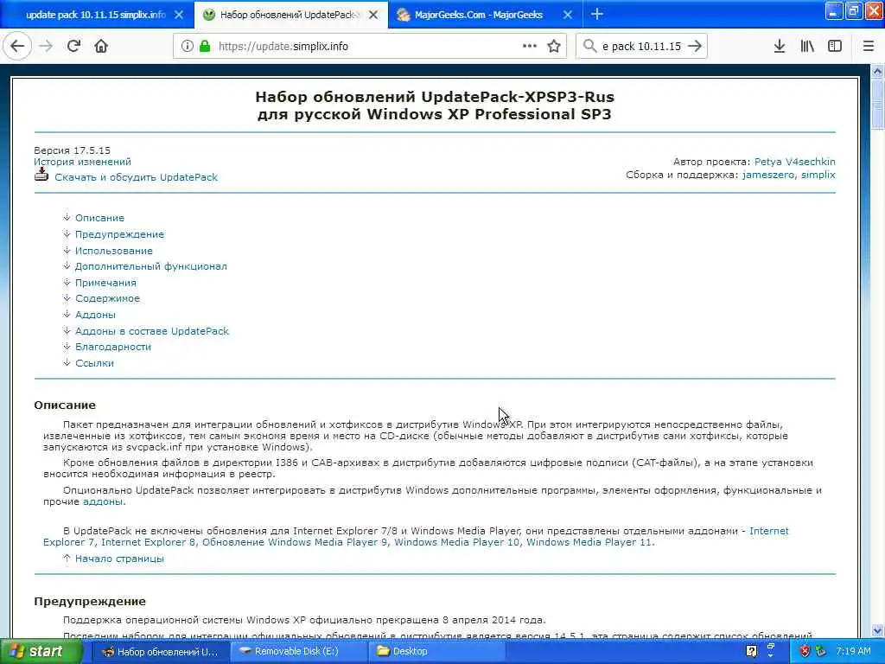Viewport: 885px width, 664px height.
Task: Select the Набор обновлений UpdatePack tab
Action: 290,16
